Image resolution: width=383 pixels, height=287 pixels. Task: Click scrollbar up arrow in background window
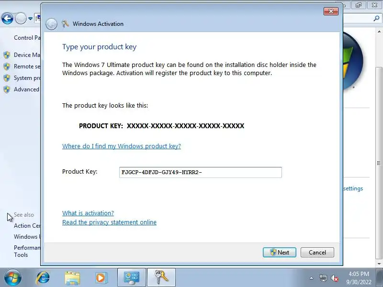pos(379,32)
